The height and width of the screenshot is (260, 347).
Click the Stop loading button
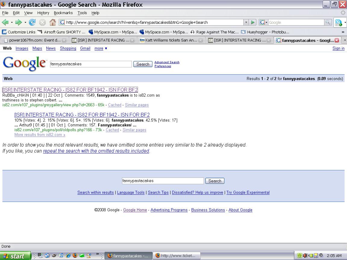42,22
